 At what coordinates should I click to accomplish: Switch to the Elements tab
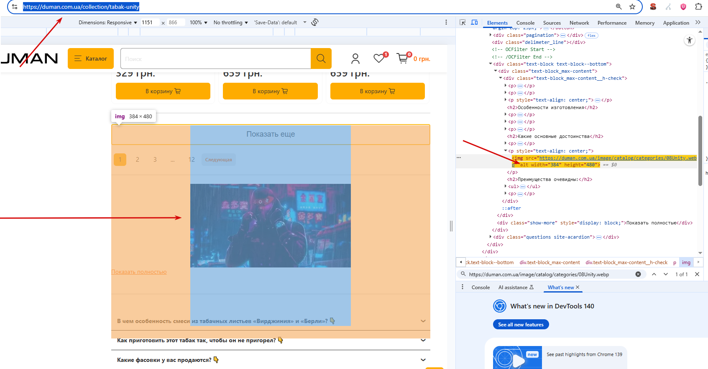(497, 23)
